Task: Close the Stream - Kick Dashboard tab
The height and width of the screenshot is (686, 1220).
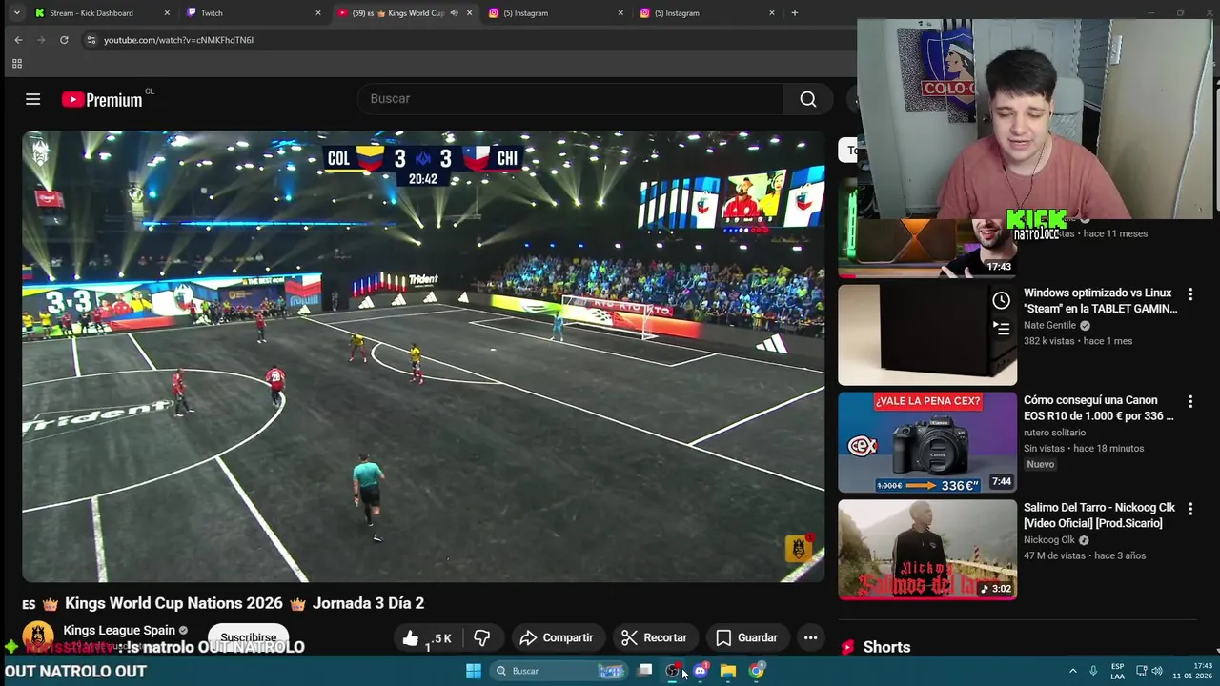Action: pyautogui.click(x=167, y=13)
